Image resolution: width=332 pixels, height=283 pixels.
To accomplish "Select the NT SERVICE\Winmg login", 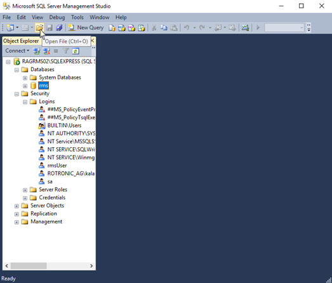I will 71,157.
